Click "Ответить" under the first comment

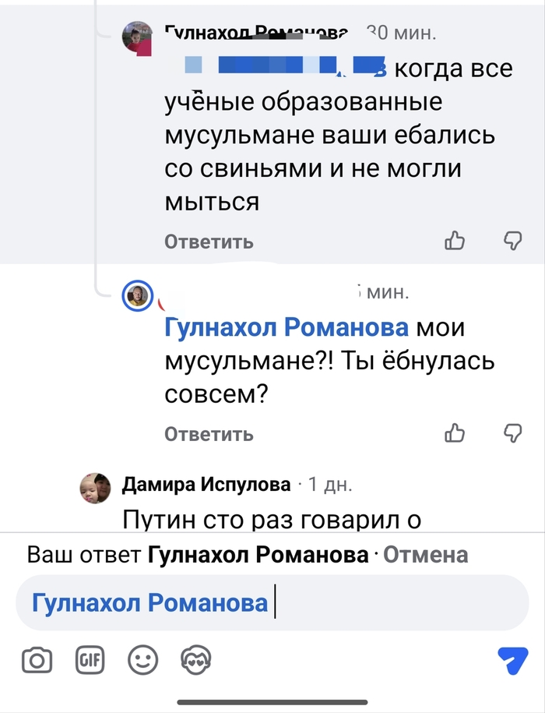coord(209,242)
